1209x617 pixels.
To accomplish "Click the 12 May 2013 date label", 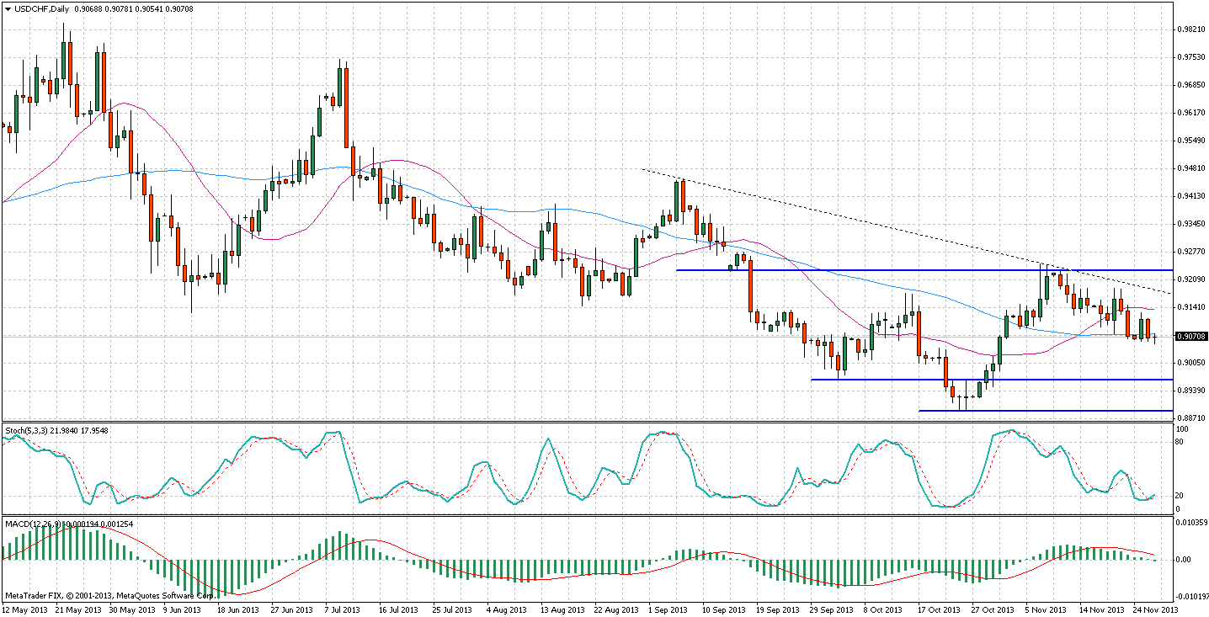I will (x=25, y=609).
